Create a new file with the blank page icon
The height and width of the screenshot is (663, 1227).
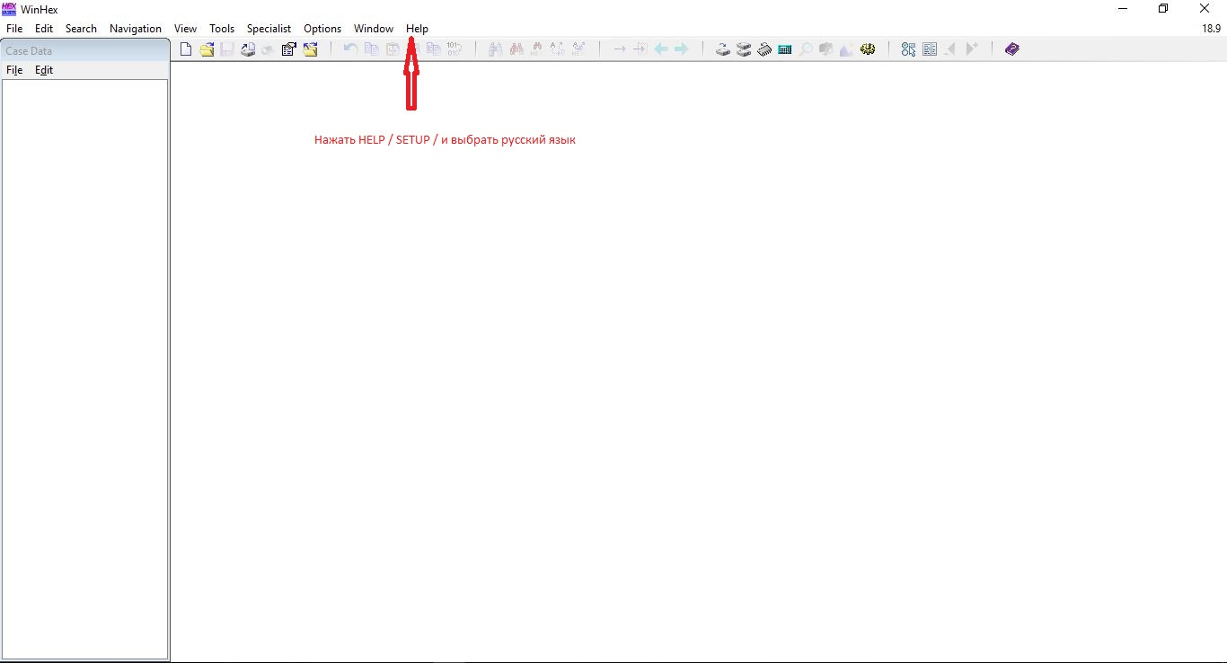pyautogui.click(x=186, y=49)
